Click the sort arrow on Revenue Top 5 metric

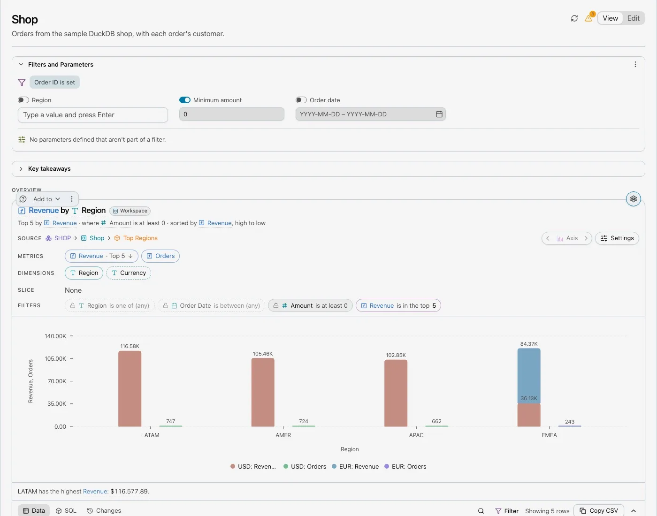[x=130, y=256]
